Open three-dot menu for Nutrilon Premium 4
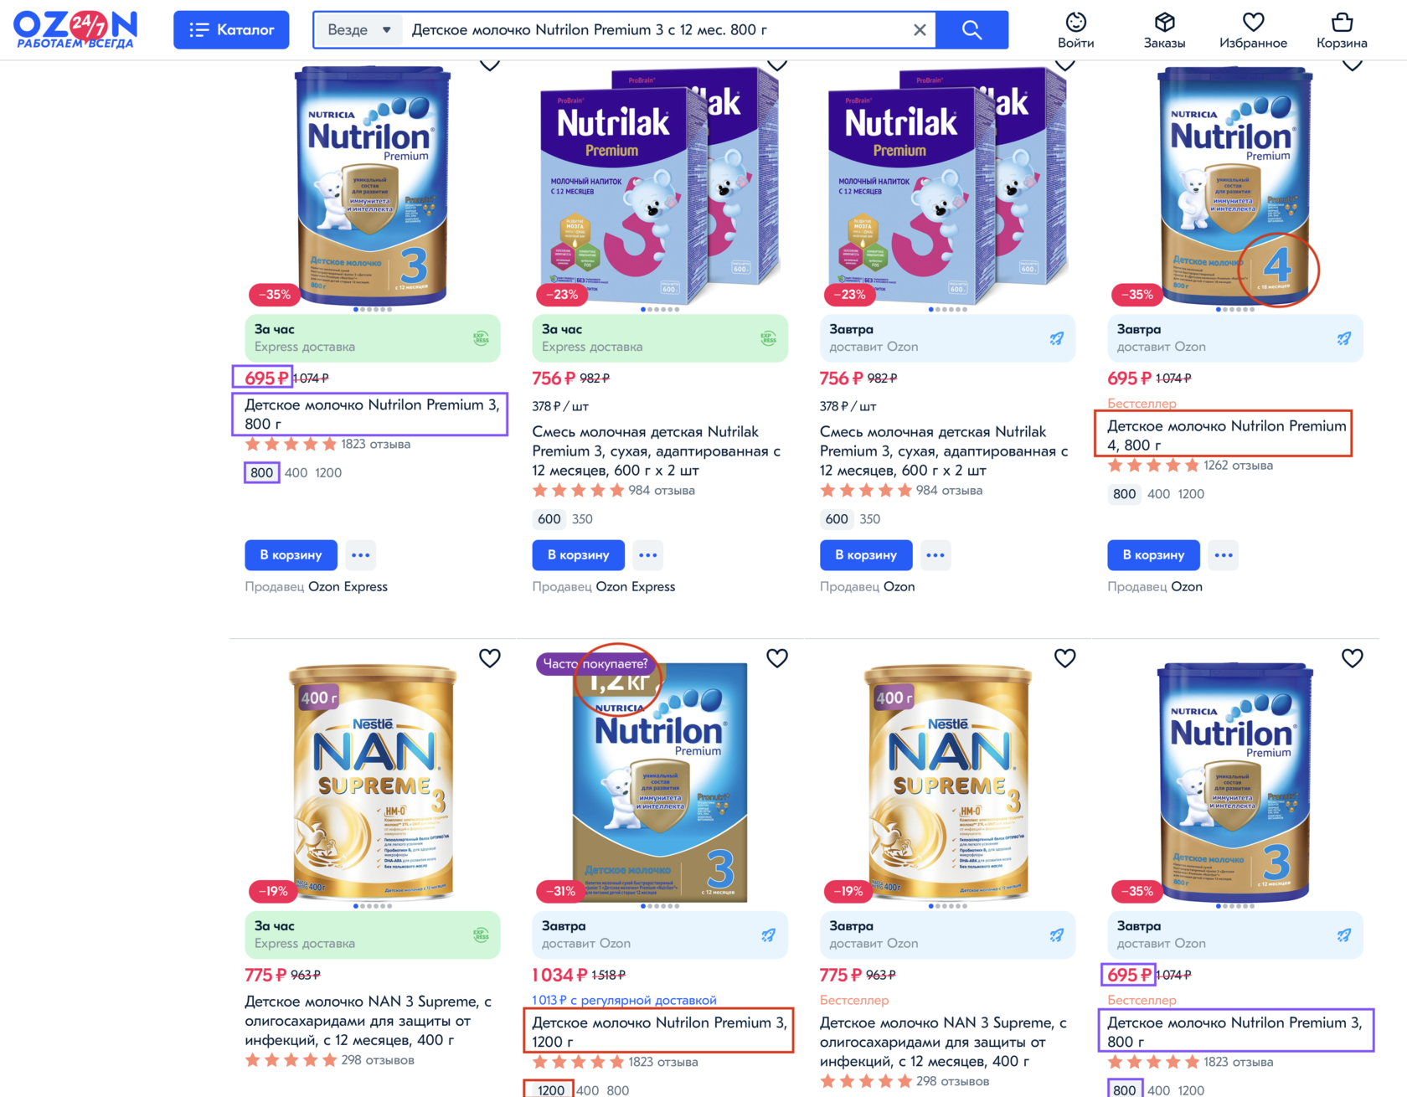 click(1223, 555)
